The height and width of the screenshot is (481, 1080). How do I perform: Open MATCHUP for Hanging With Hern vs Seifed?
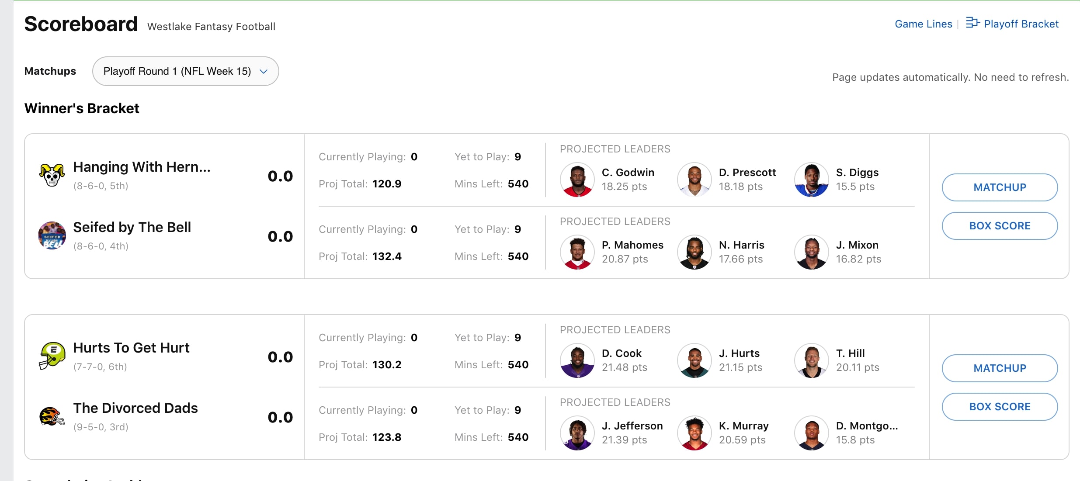click(1000, 187)
